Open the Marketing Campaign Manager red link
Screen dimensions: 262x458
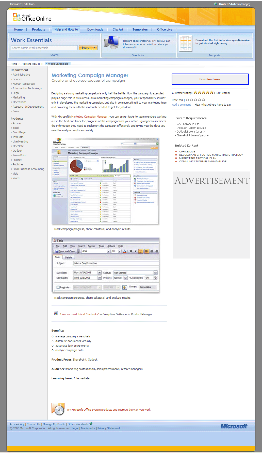(x=89, y=117)
